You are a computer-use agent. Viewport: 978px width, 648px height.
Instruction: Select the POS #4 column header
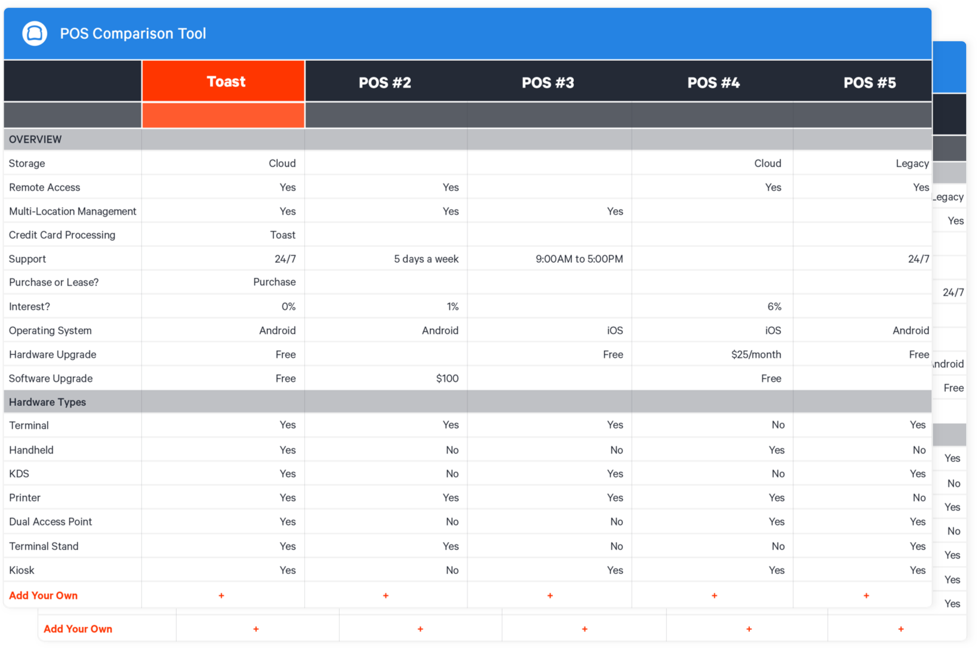coord(713,82)
